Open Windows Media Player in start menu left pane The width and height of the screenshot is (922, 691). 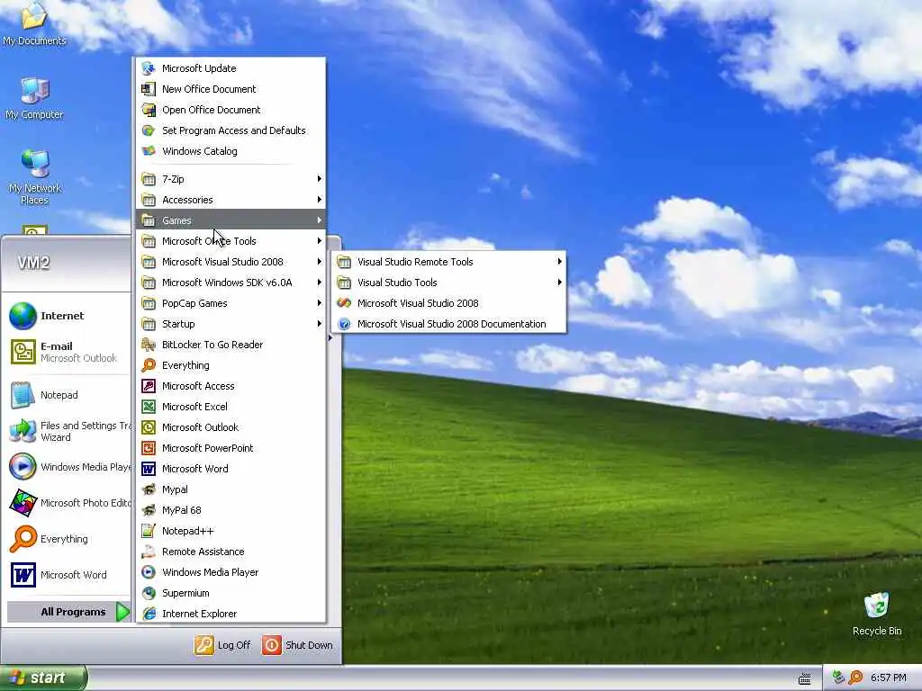point(68,467)
